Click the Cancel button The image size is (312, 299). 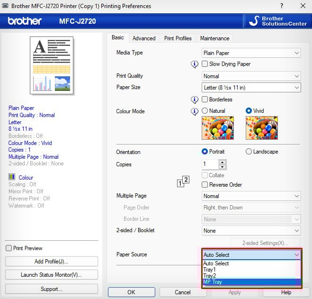[x=183, y=292]
